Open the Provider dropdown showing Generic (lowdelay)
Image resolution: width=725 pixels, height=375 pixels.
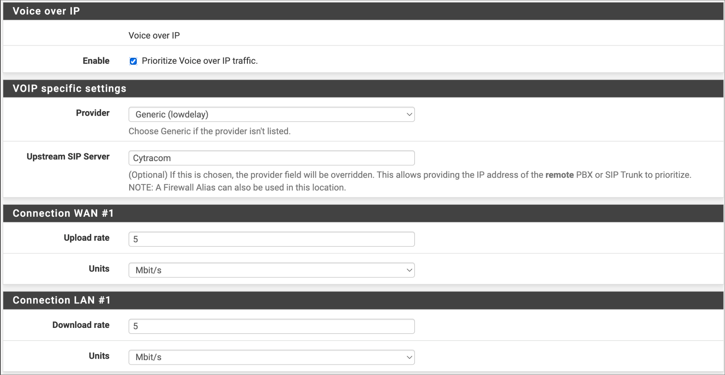tap(271, 114)
